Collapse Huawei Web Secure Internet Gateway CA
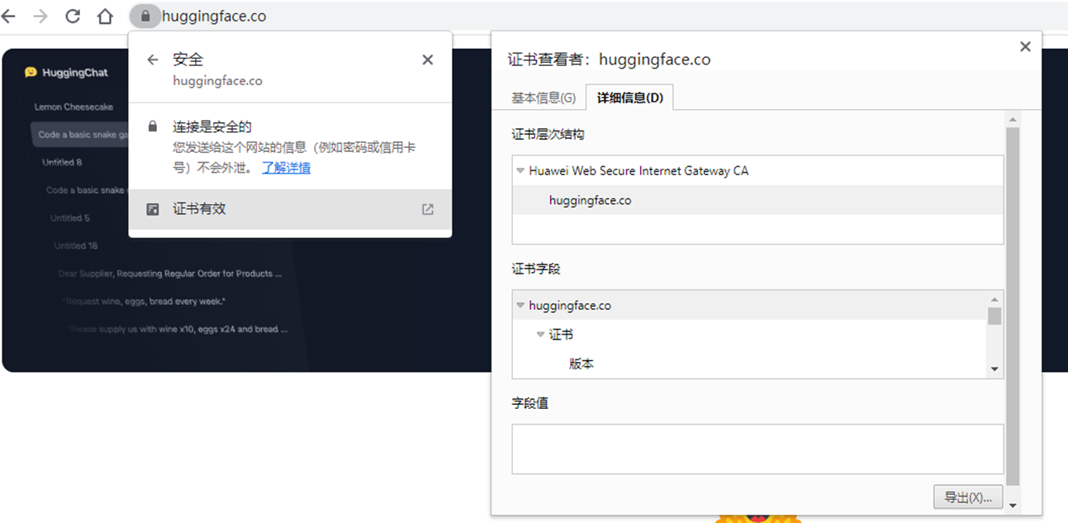This screenshot has height=523, width=1068. coord(520,171)
